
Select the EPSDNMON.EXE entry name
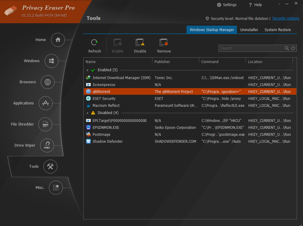[106, 128]
